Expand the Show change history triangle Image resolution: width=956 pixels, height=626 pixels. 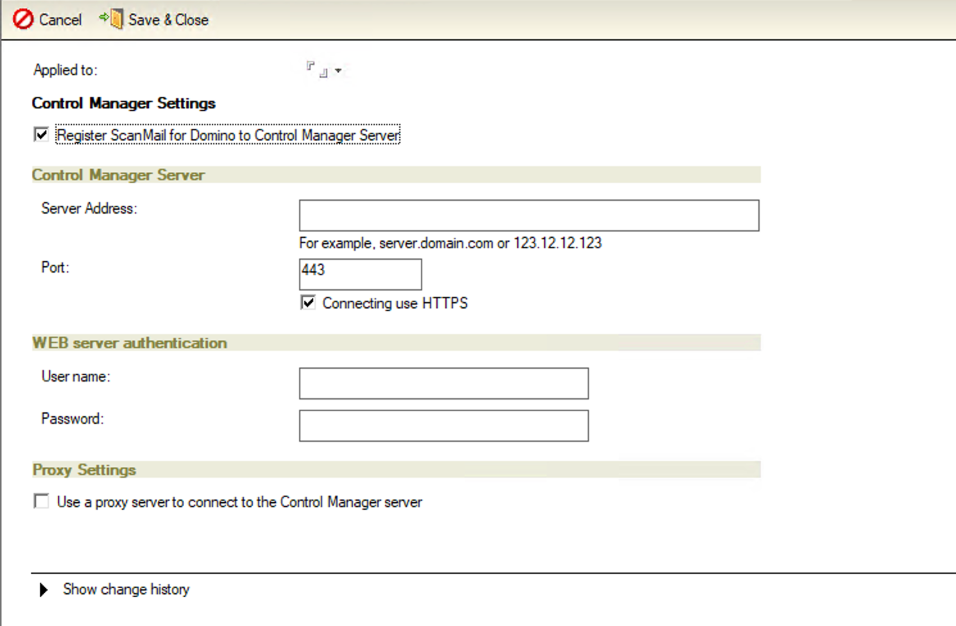coord(43,589)
